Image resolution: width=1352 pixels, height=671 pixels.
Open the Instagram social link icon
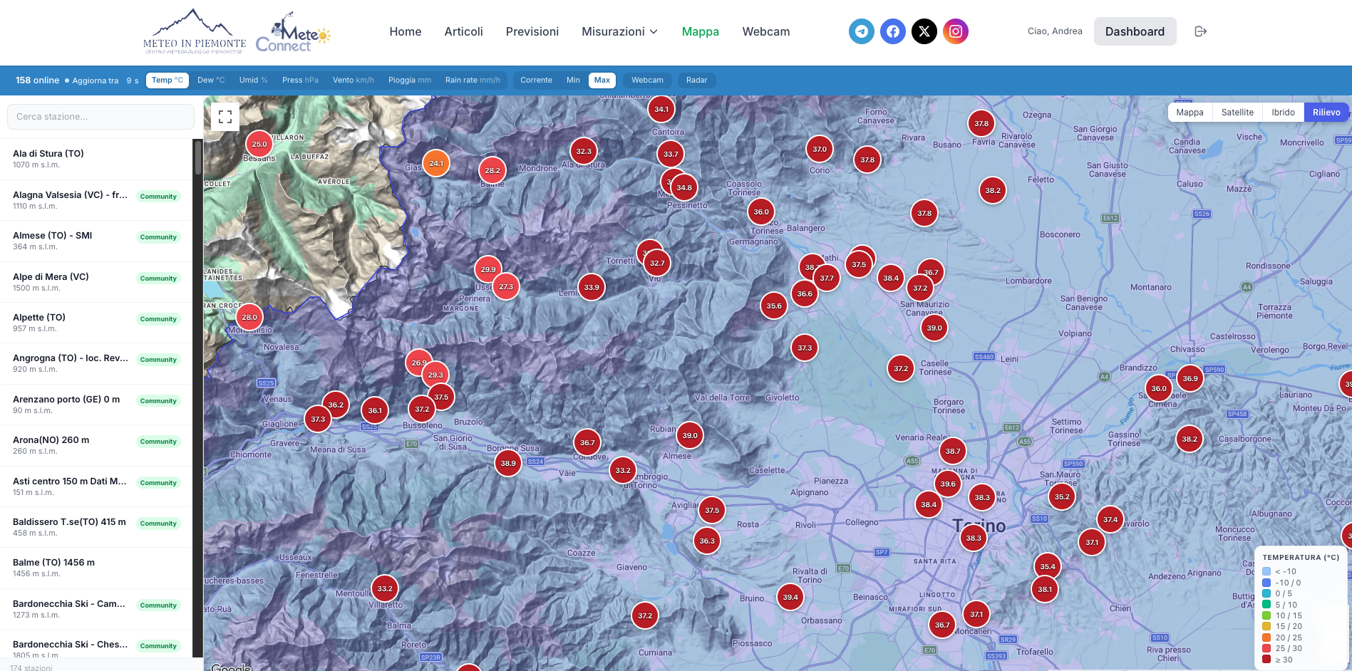click(x=956, y=31)
